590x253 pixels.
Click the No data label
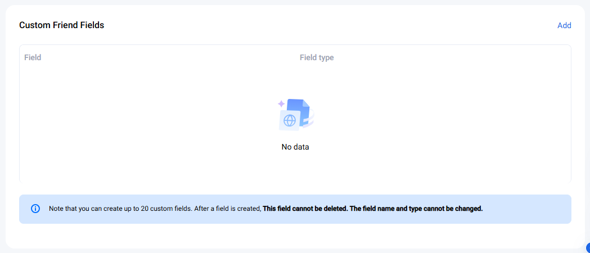(295, 147)
